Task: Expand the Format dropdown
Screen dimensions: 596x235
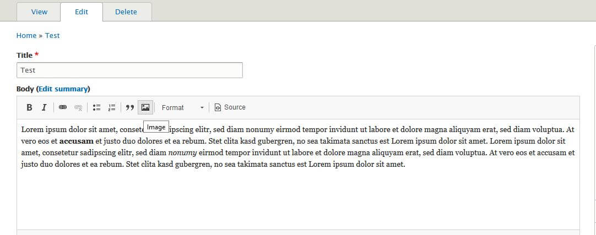Action: point(182,107)
